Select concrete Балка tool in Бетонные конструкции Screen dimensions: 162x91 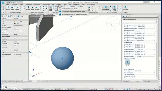pos(12,8)
